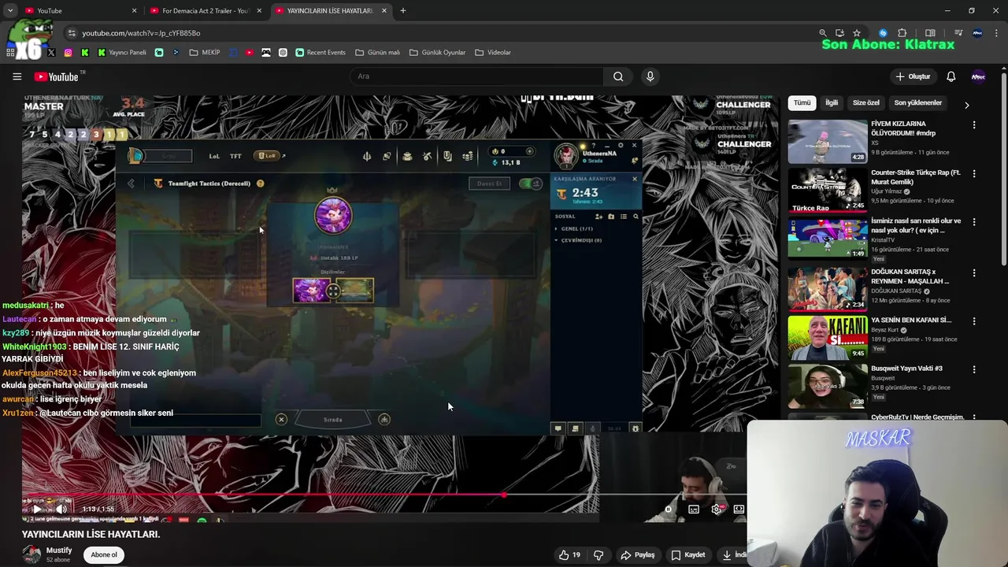1008x567 pixels.
Task: Open the Recent Events bookmark
Action: point(321,52)
